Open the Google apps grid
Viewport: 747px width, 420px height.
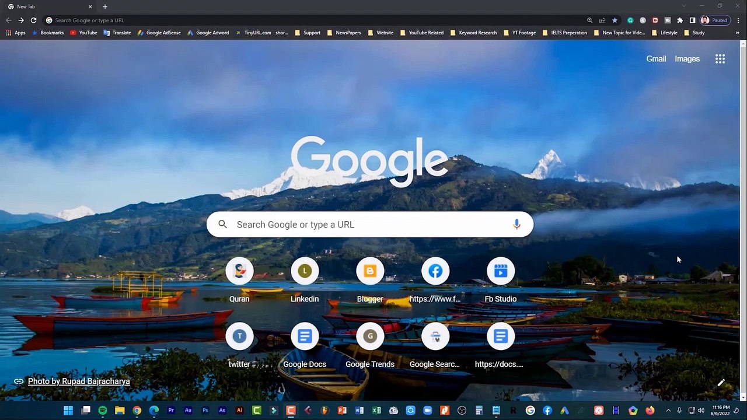(x=720, y=59)
